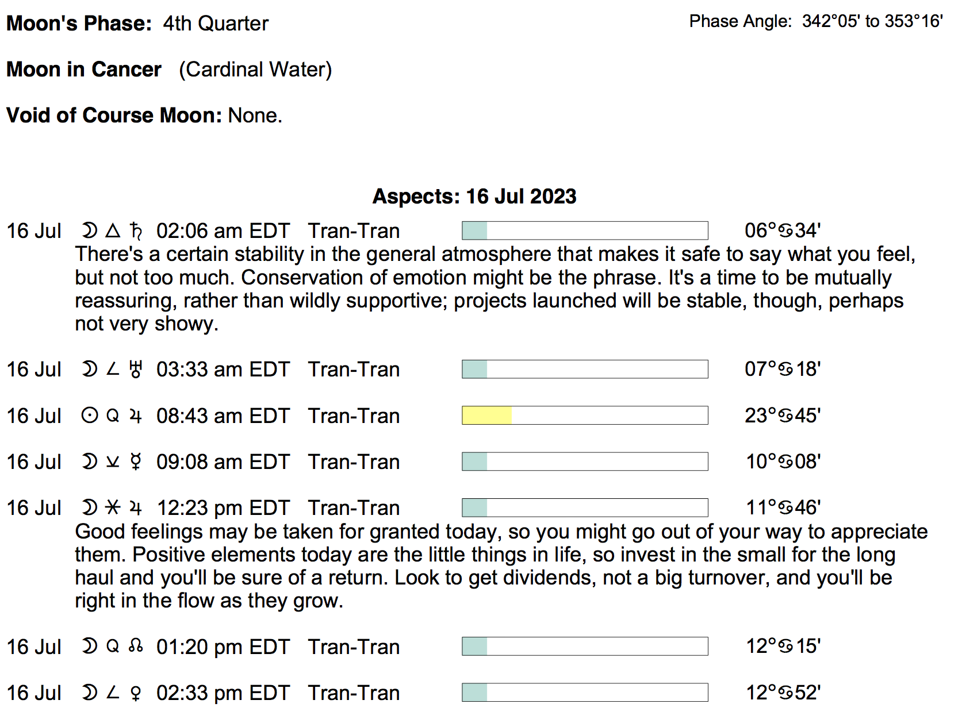Click the Sun glyph in the 08:43 am row
Viewport: 958px width, 723px height.
[x=90, y=416]
